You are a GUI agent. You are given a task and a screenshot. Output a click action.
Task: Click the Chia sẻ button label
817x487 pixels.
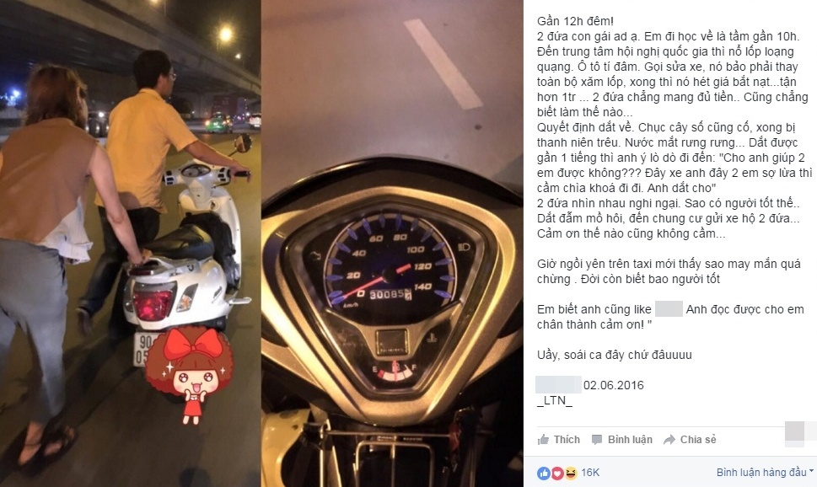pyautogui.click(x=698, y=440)
